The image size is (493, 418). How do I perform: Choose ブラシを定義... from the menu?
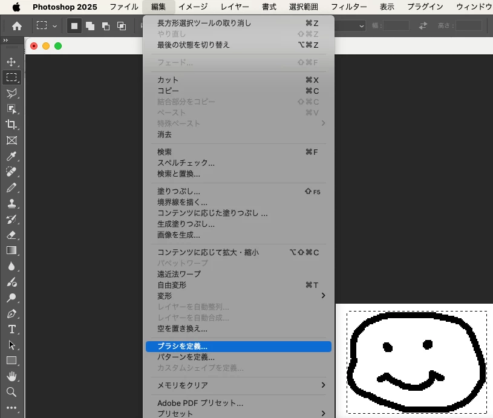click(x=238, y=346)
